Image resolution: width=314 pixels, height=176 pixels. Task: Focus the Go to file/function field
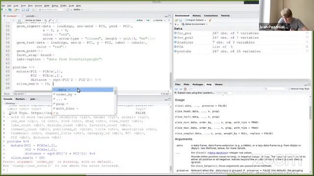pyautogui.click(x=51, y=10)
